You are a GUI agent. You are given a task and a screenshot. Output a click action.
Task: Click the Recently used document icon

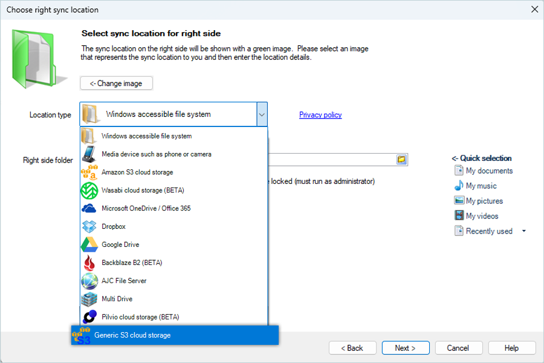pos(459,231)
